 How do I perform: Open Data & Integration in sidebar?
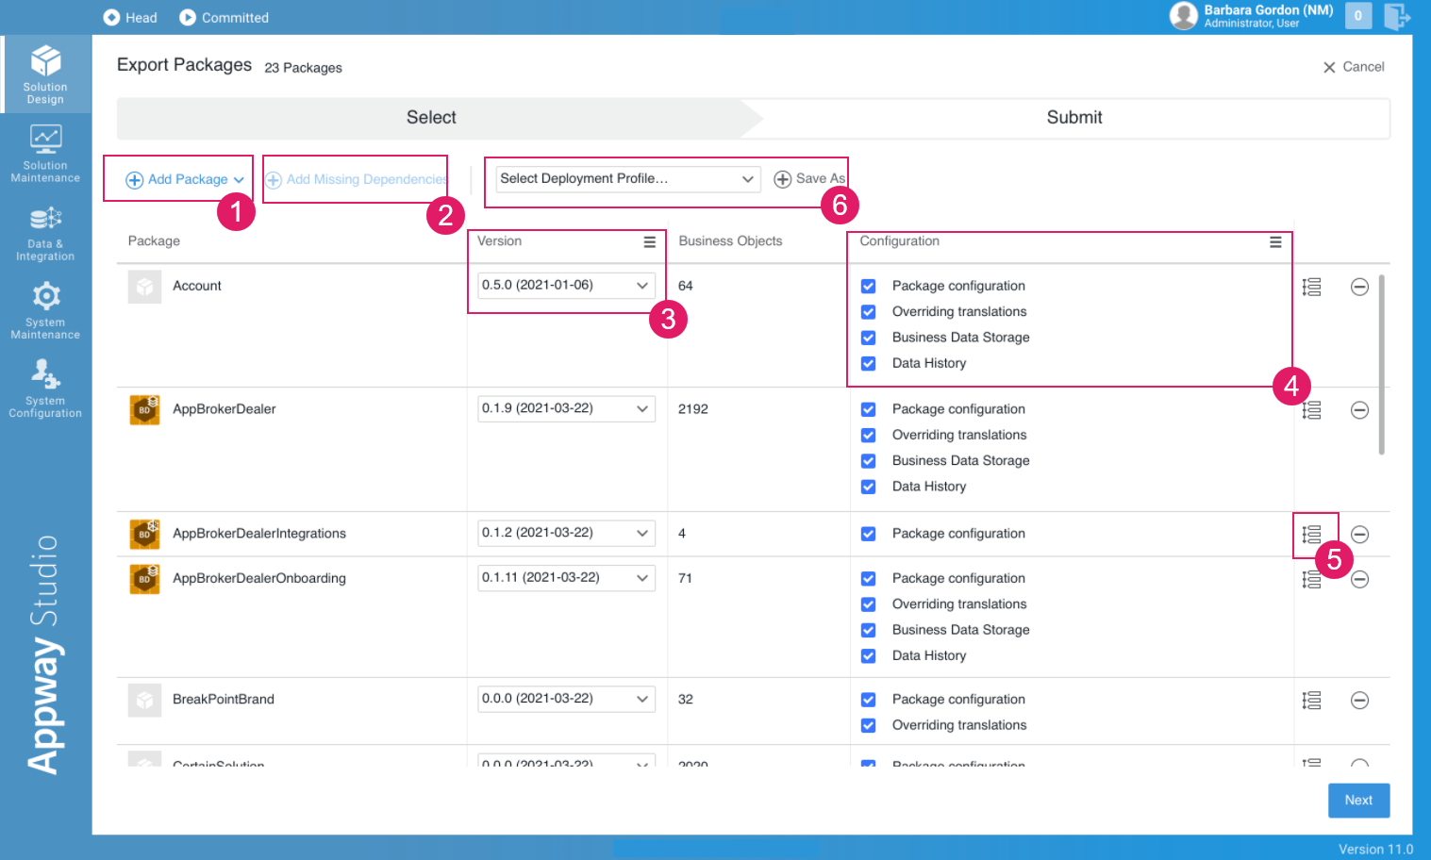point(45,232)
